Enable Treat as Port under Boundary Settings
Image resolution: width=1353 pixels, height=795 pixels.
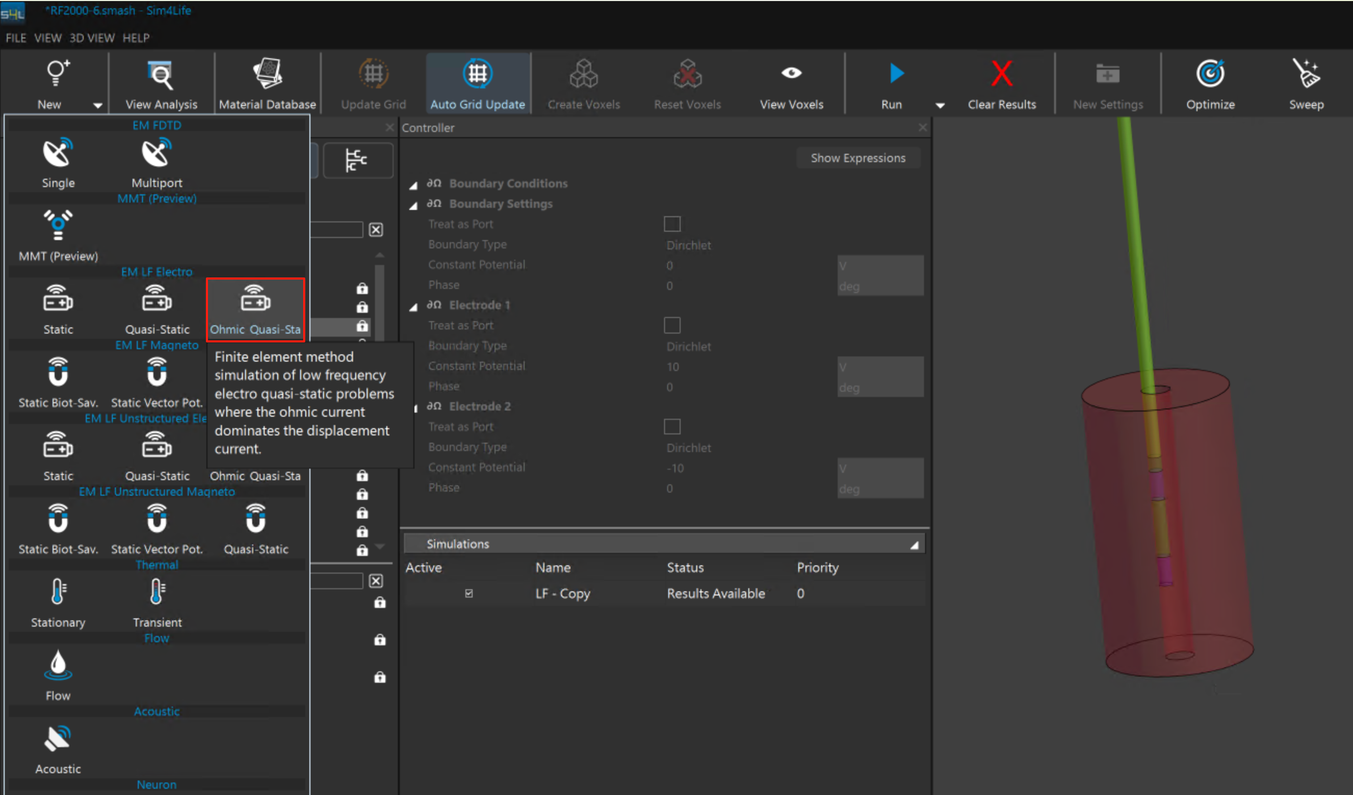click(672, 224)
